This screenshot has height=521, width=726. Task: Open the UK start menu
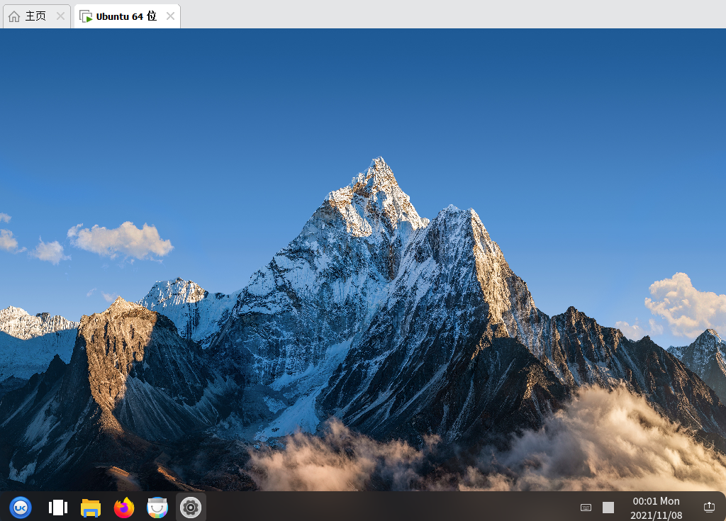point(21,508)
